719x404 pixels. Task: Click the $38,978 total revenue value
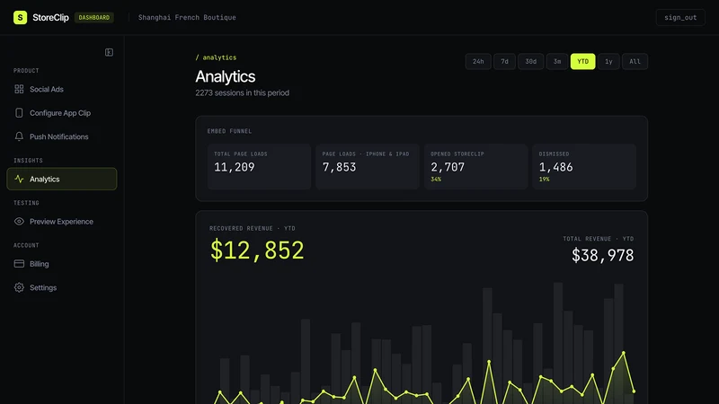click(x=602, y=255)
